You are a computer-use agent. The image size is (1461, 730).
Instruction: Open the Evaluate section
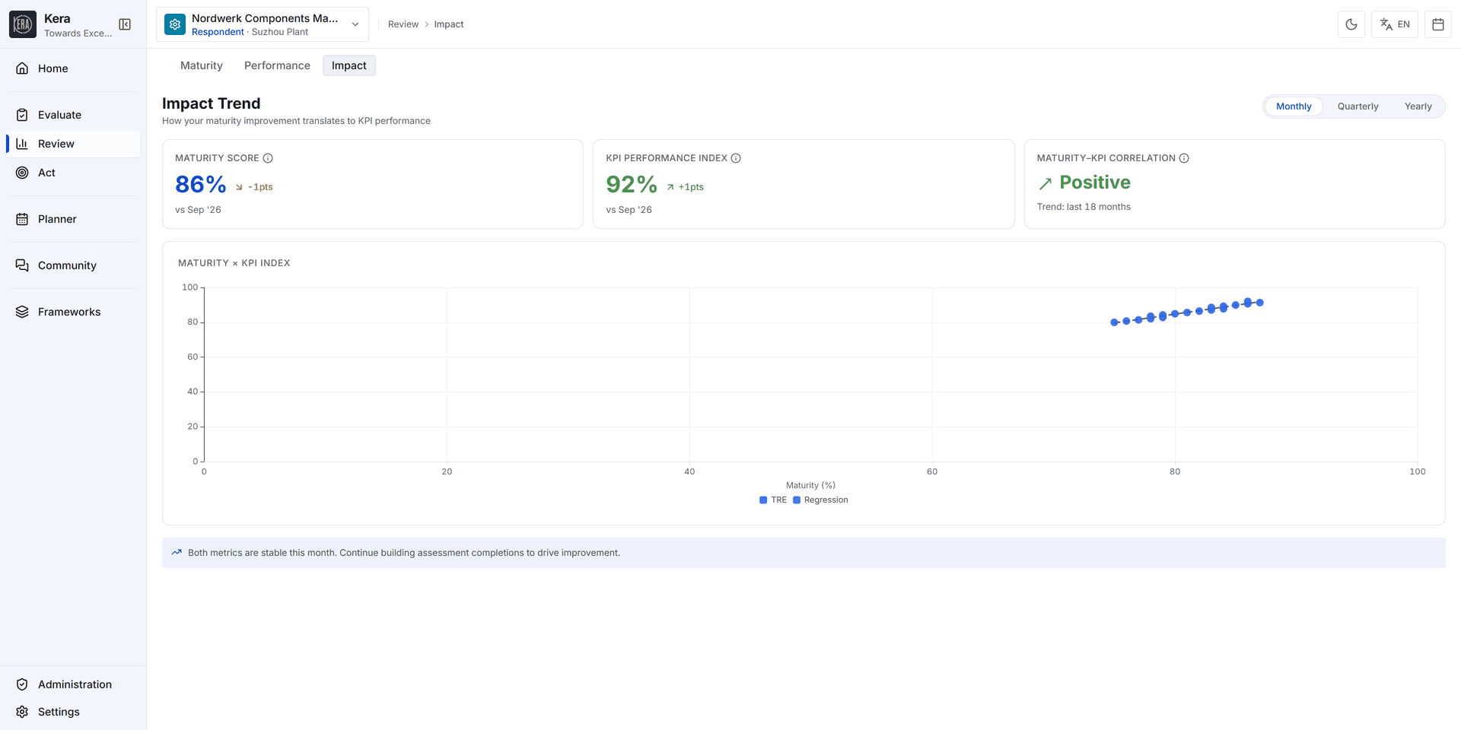[73, 115]
